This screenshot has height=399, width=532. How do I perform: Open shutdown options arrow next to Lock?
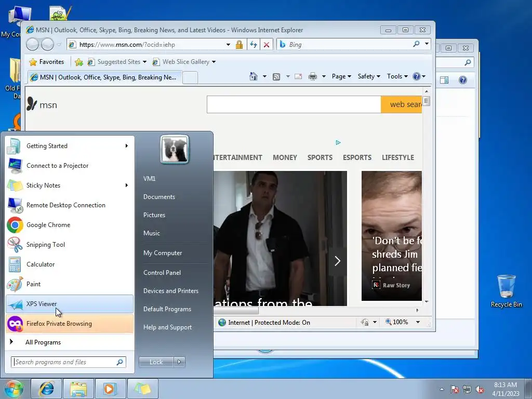(179, 362)
